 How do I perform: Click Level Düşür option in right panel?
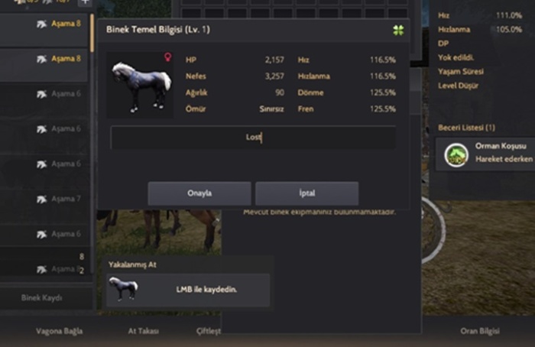click(458, 86)
